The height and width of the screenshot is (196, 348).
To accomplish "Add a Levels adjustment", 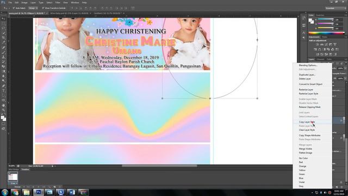I will click(322, 45).
